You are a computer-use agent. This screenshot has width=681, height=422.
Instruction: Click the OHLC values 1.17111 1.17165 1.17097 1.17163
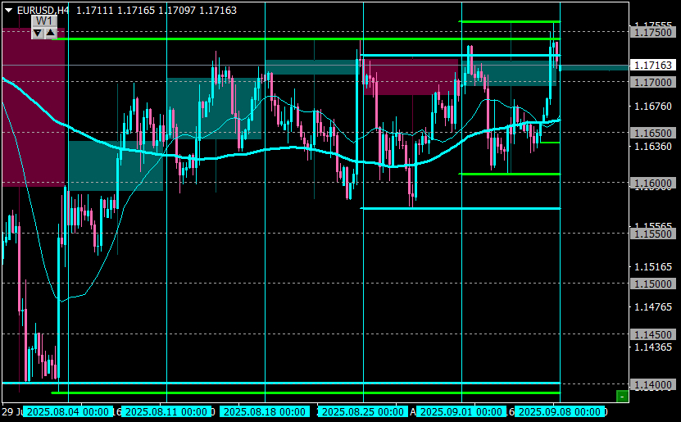(x=157, y=11)
